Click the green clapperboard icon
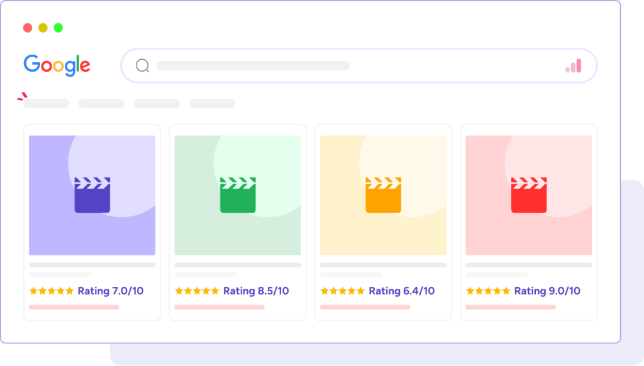 click(x=238, y=195)
